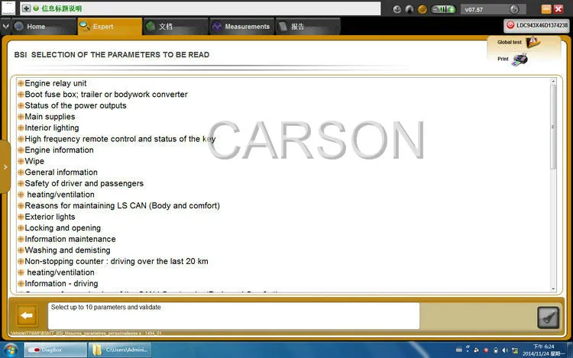Screen dimensions: 573x358
Task: Switch to the Measurements tab
Action: (x=242, y=26)
